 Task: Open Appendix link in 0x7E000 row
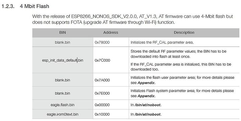(x=146, y=96)
